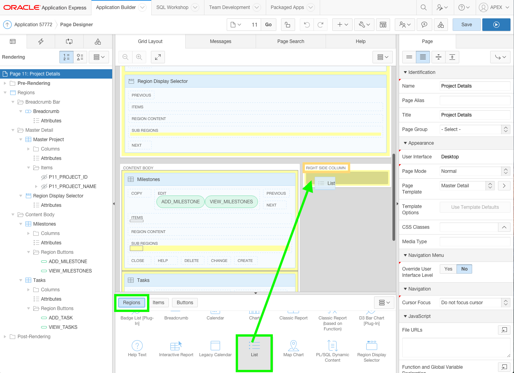The height and width of the screenshot is (373, 514).
Task: Collapse the Master Detail tree node
Action: [x=13, y=130]
